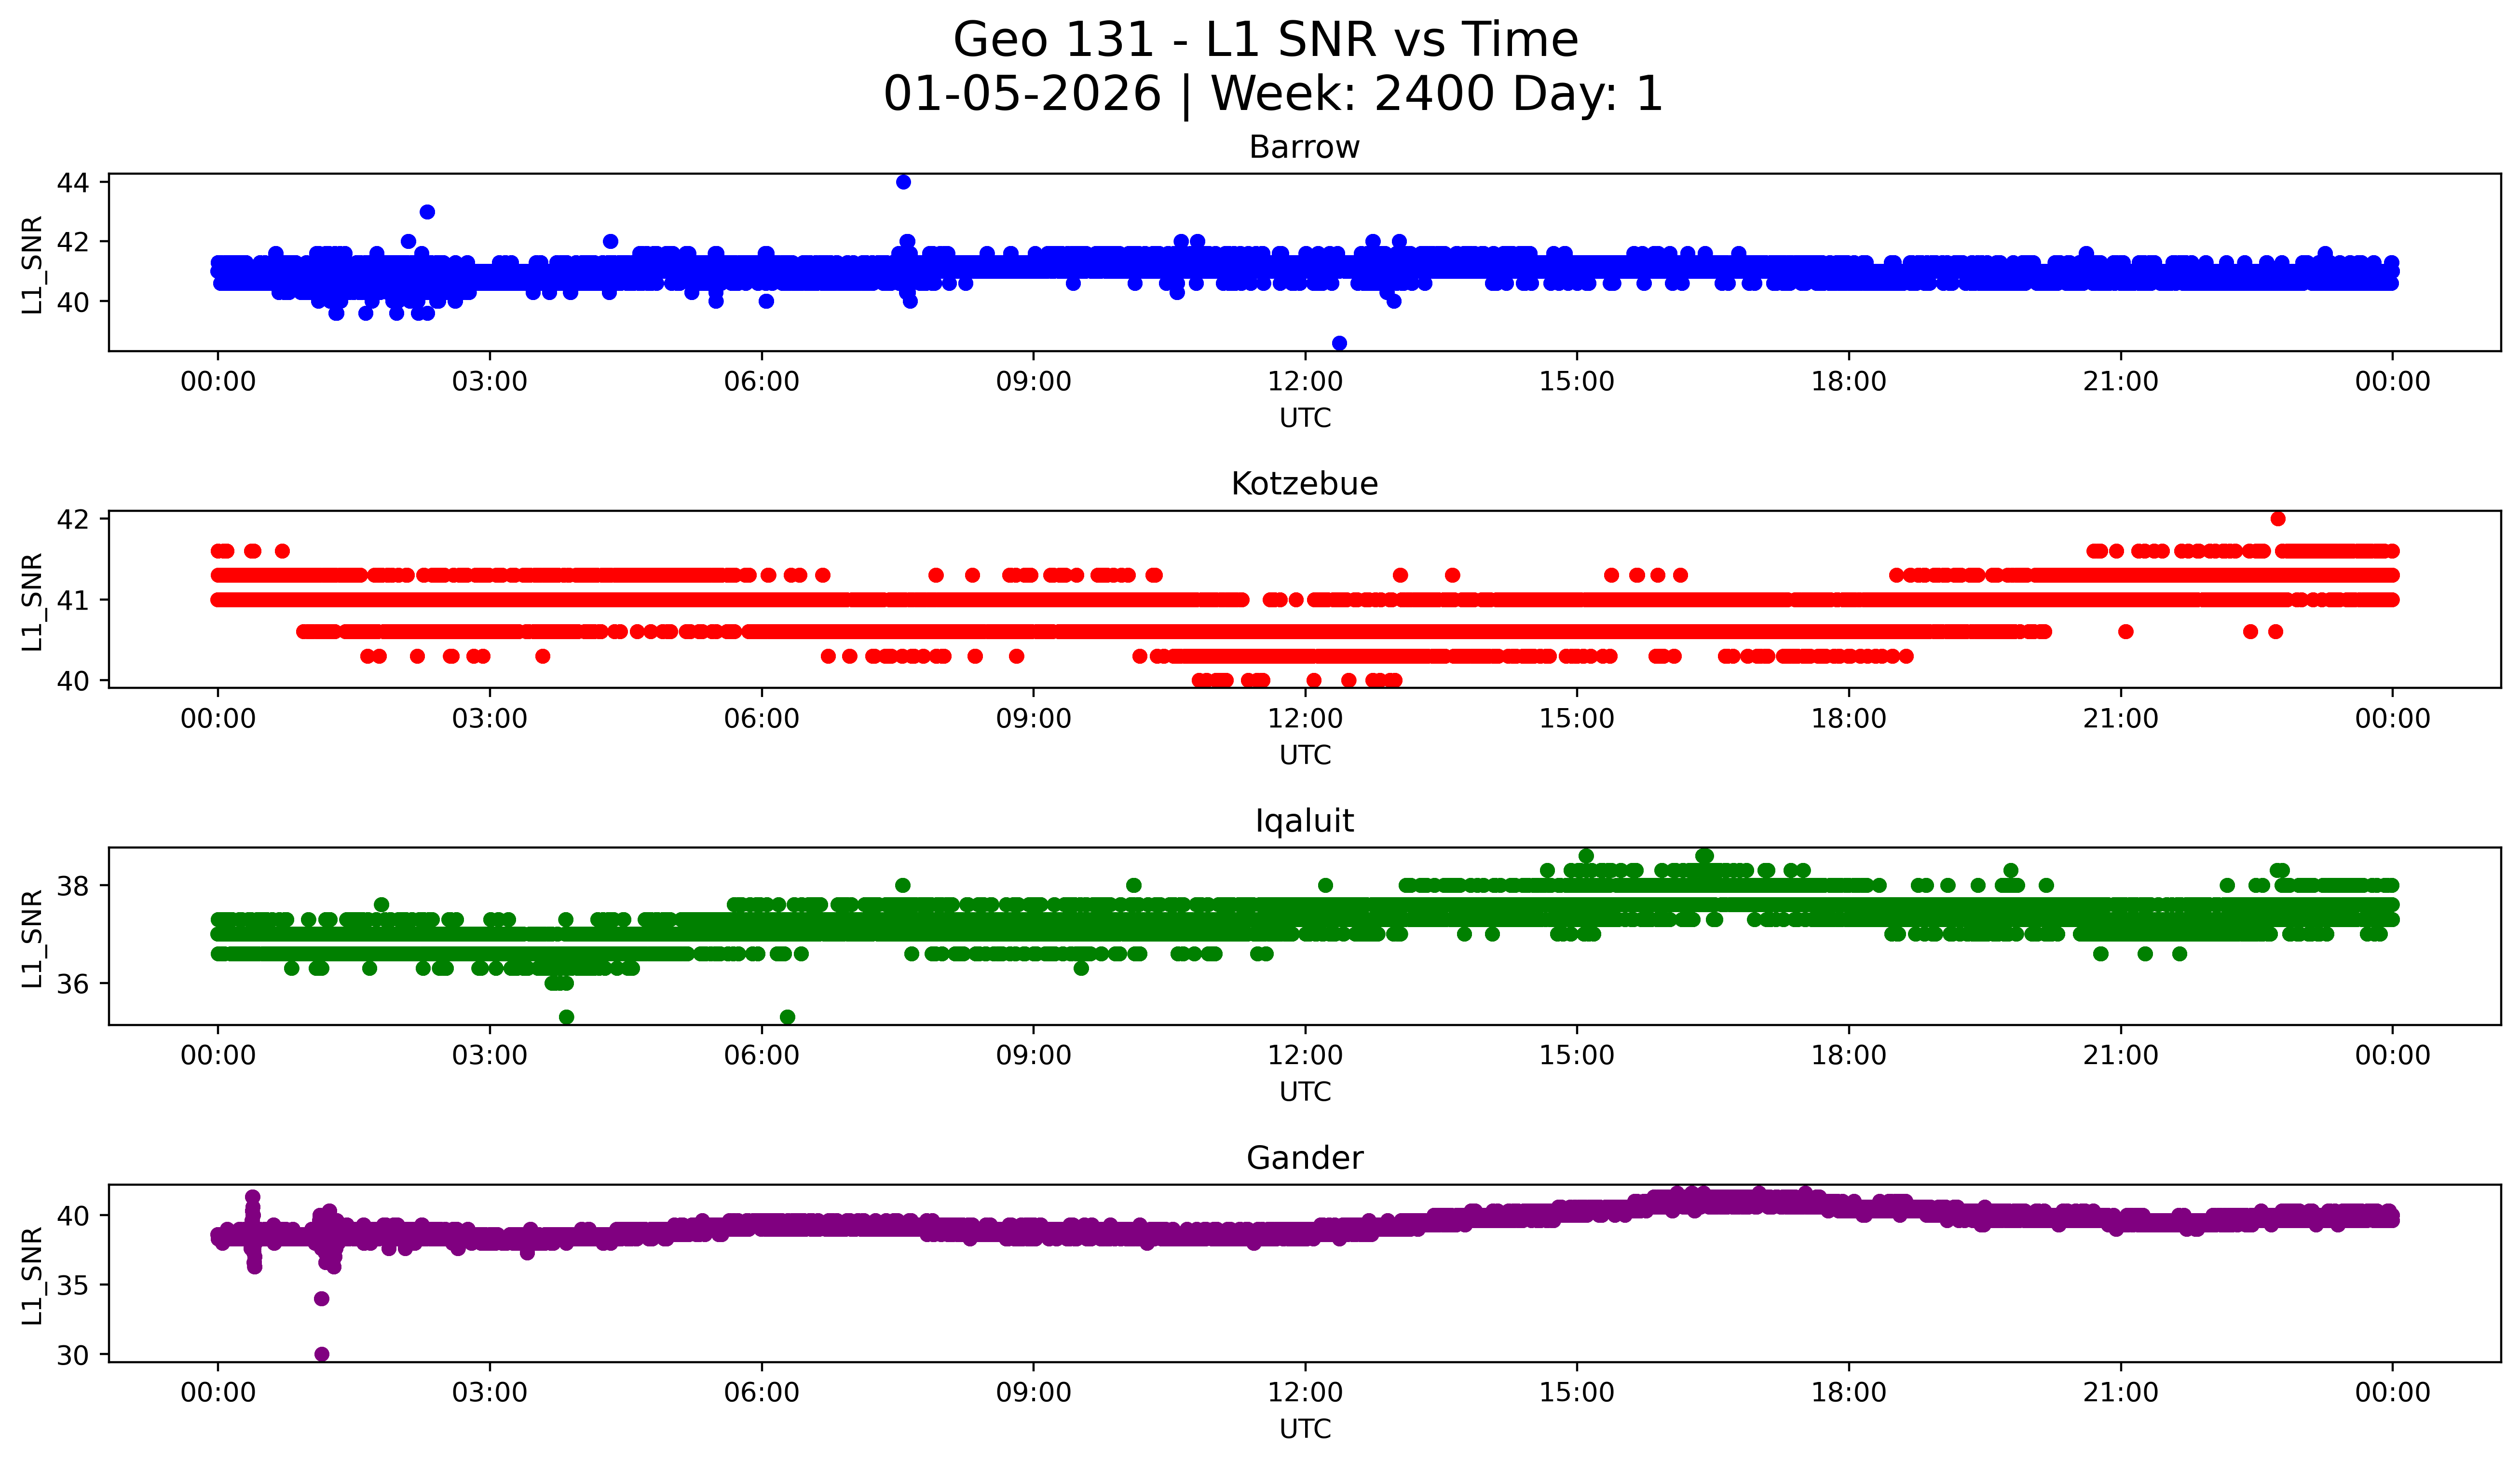Click the purple outlier point near 34
This screenshot has height=1463, width=2520.
(322, 1299)
